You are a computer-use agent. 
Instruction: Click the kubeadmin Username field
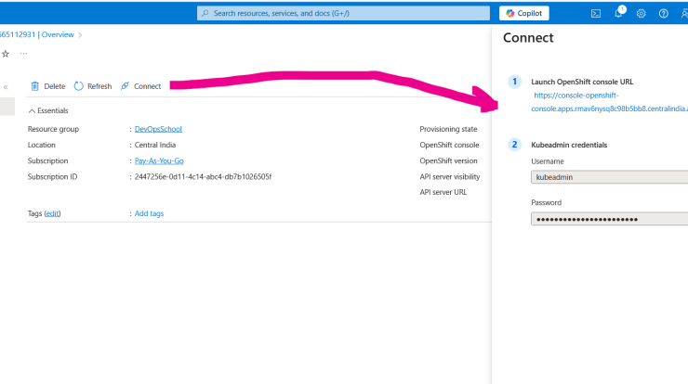coord(610,177)
